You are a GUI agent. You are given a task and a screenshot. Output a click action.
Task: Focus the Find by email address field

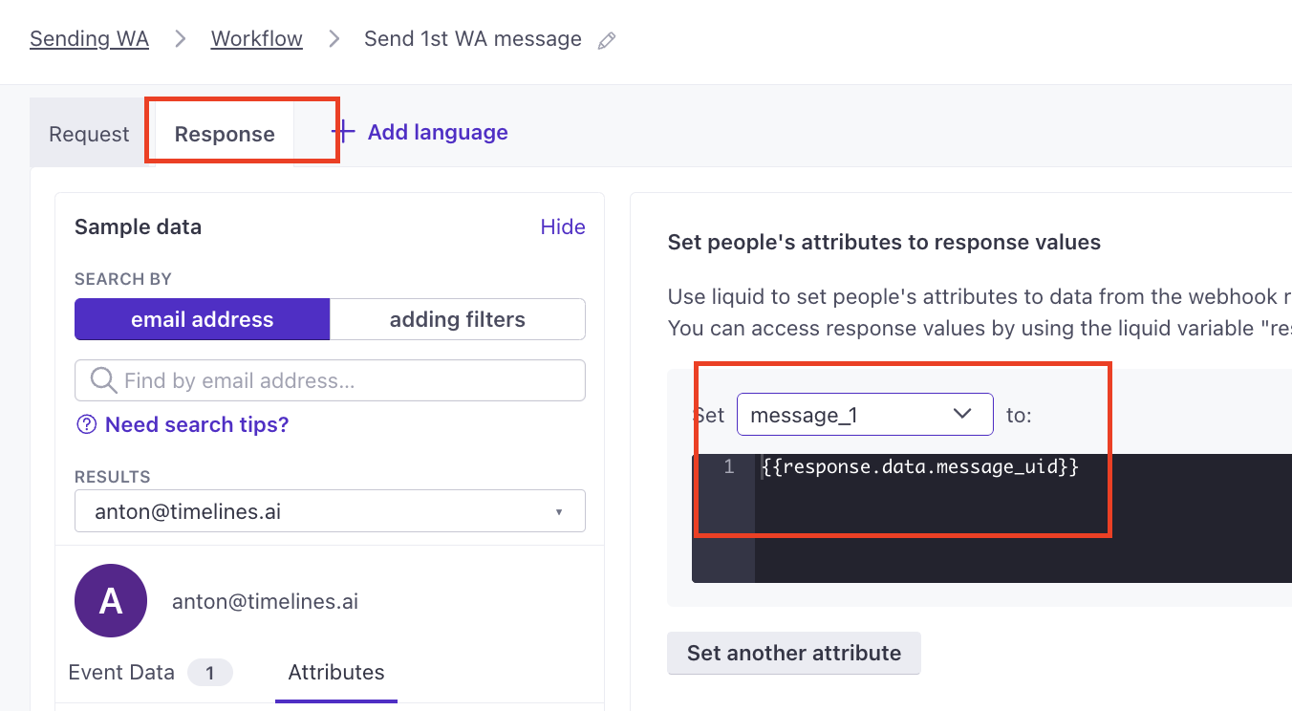point(344,381)
